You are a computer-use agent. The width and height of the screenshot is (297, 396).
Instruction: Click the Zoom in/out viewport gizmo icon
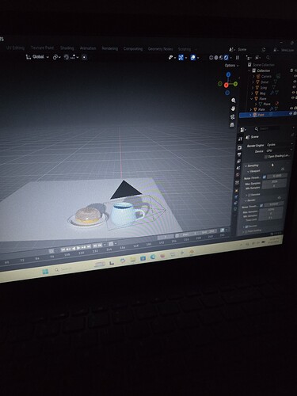coord(234,101)
